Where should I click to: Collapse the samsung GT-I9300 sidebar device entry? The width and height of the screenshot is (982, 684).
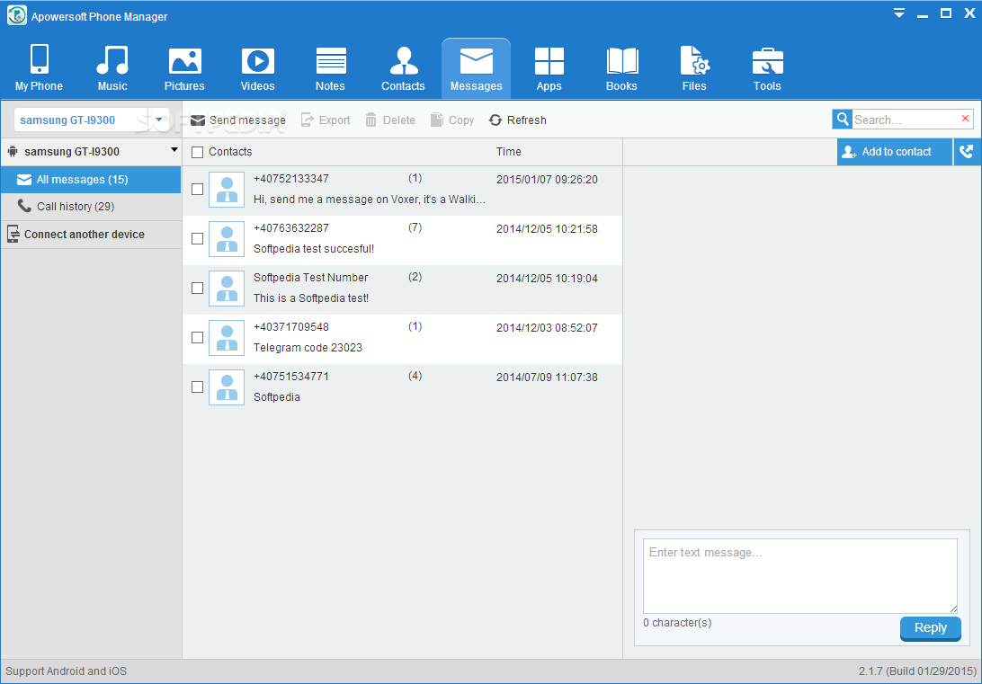point(174,150)
